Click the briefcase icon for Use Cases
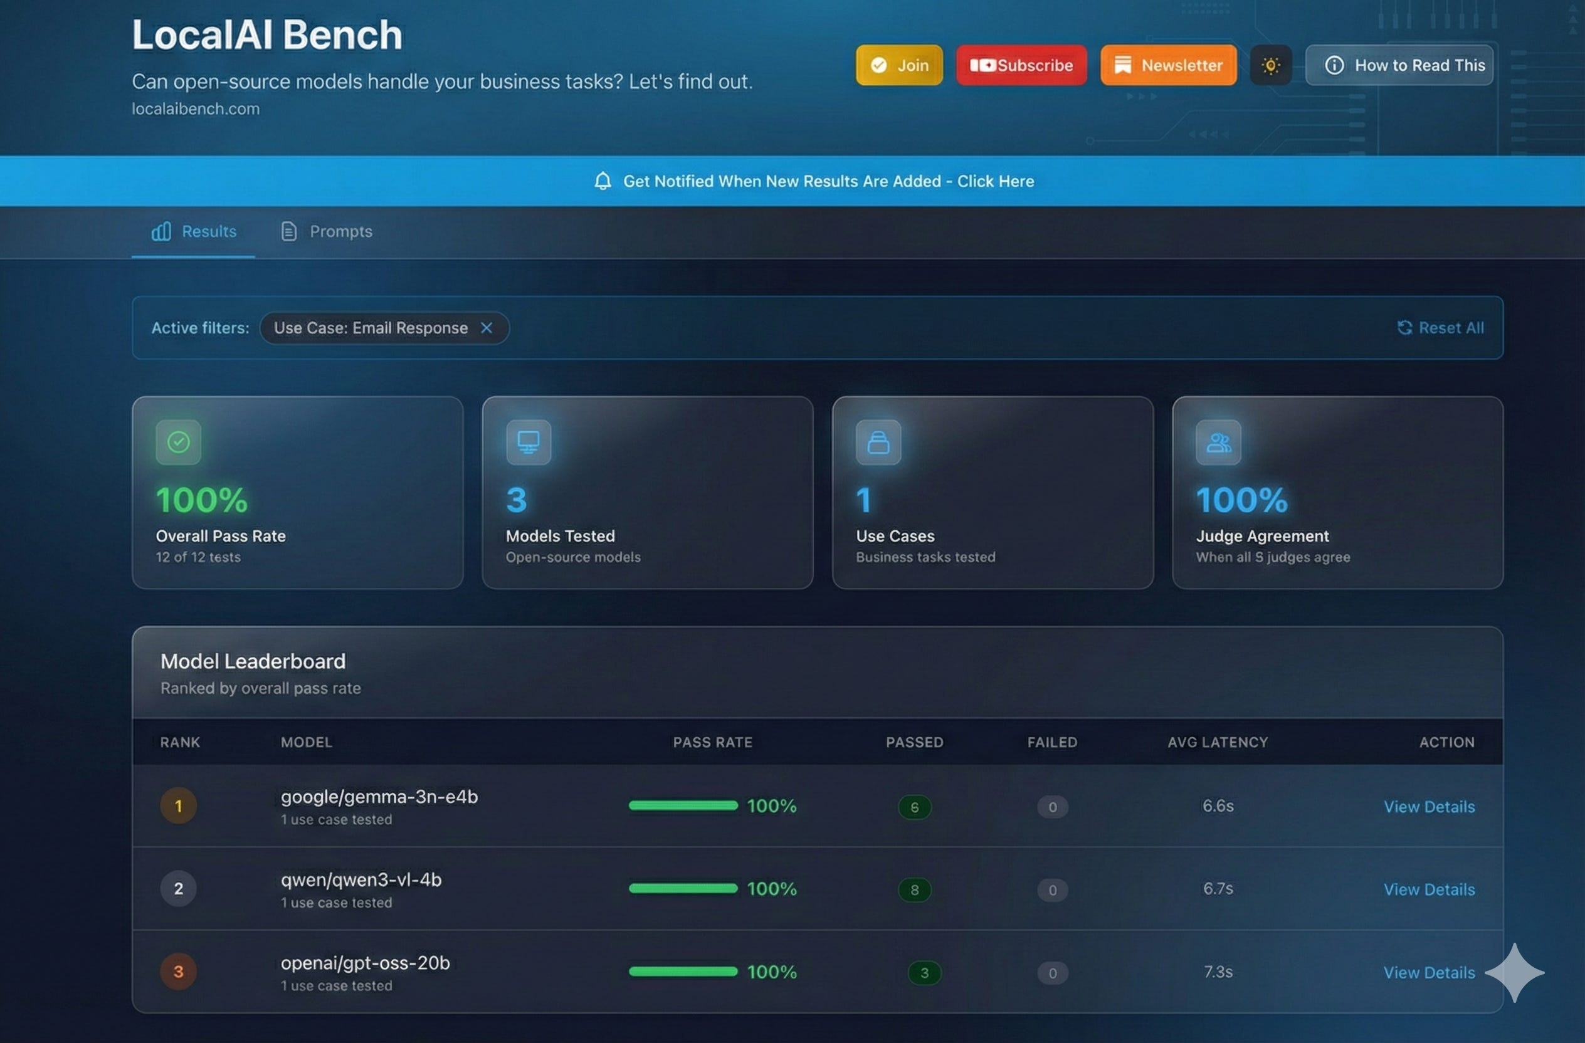Viewport: 1585px width, 1043px height. point(878,442)
